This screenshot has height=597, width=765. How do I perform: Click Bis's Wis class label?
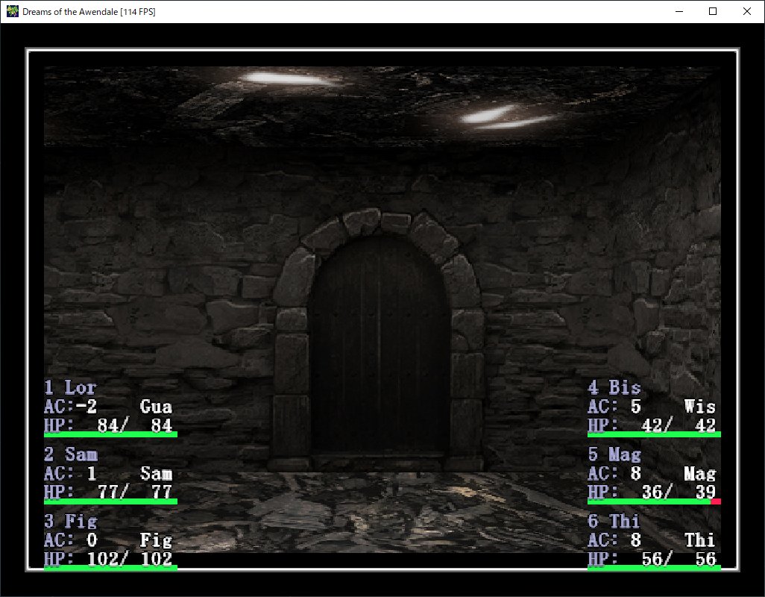699,406
